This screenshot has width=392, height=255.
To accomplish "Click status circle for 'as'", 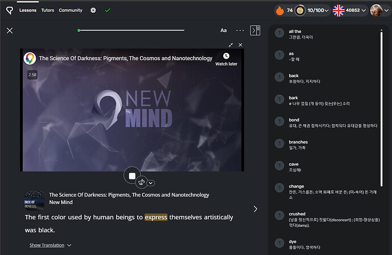I will [280, 55].
